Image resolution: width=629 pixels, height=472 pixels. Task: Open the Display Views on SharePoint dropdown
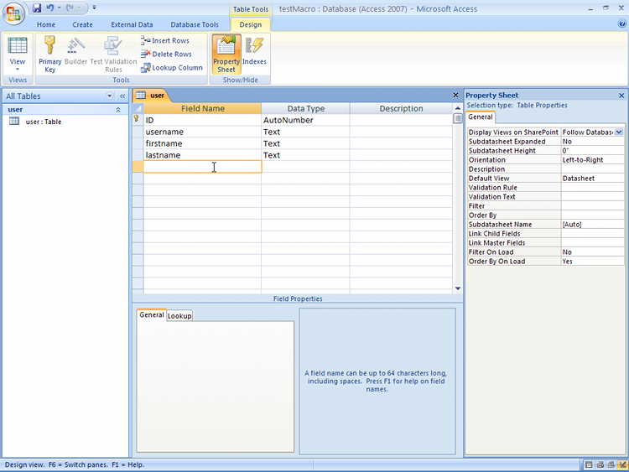[619, 132]
